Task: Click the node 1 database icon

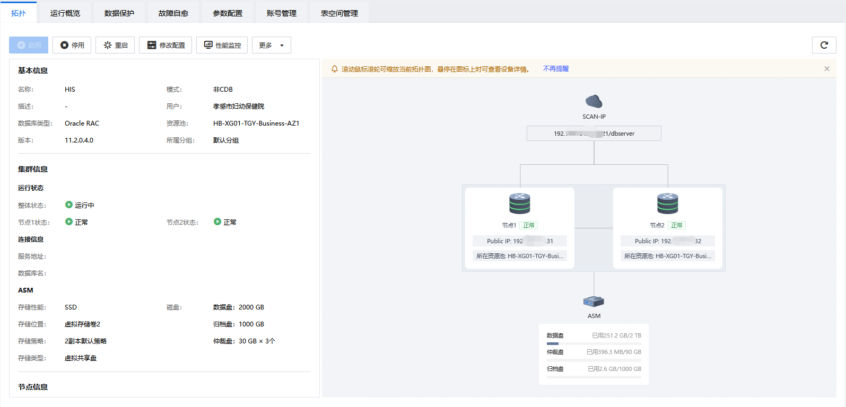Action: [519, 203]
